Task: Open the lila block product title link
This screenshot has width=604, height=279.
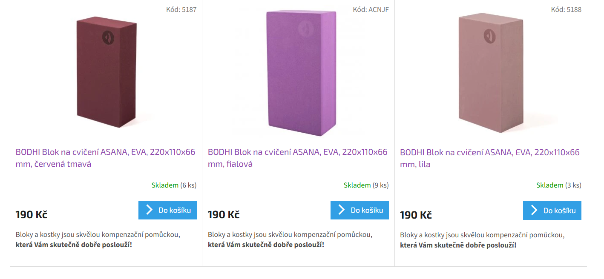Action: pos(489,158)
